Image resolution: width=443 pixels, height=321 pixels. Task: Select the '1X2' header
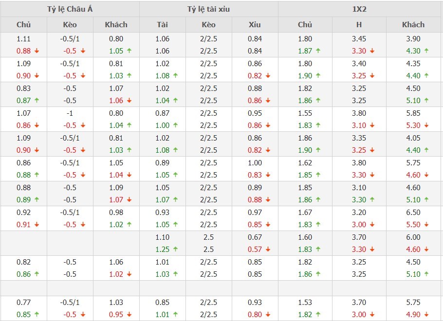pyautogui.click(x=360, y=8)
